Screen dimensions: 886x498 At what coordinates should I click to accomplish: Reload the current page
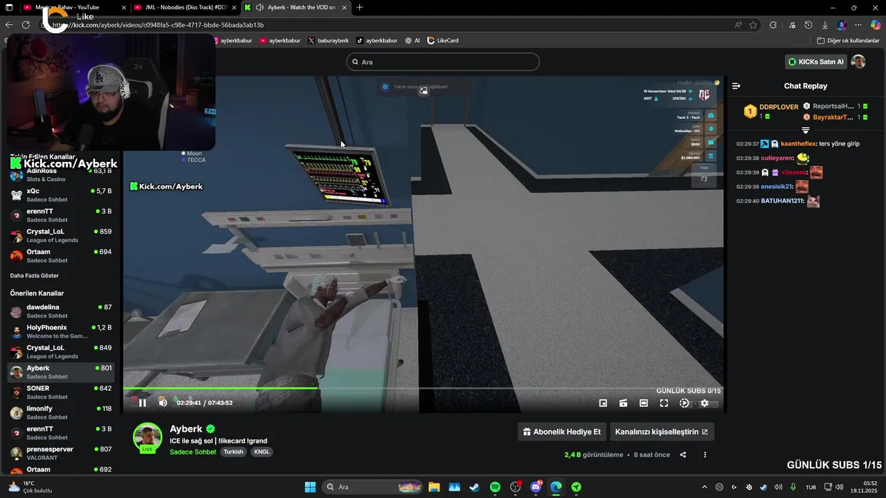(x=26, y=24)
